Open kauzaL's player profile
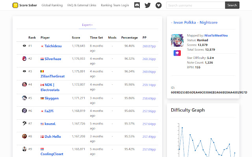 click(x=50, y=124)
